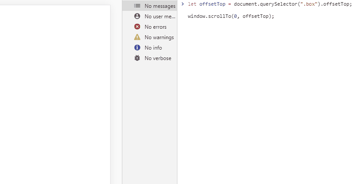
Task: Select the "No messages" filter label
Action: tap(159, 6)
